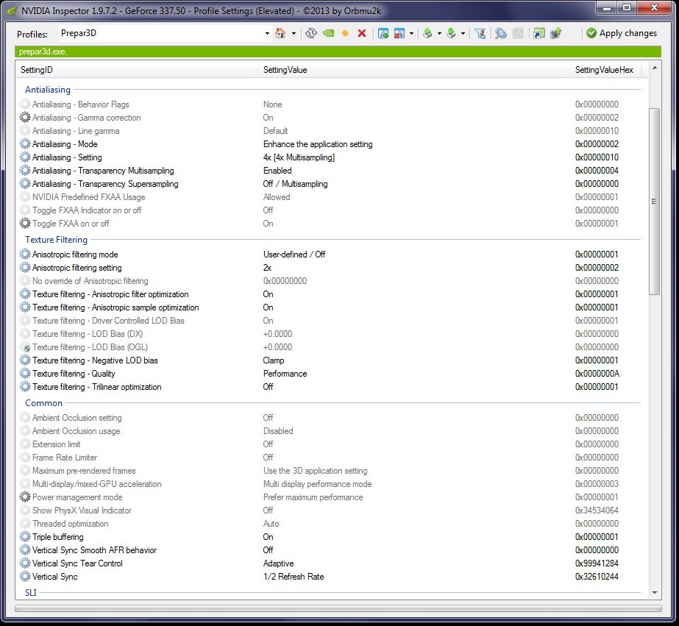
Task: Click the import profiles green down-arrow icon
Action: tap(451, 33)
